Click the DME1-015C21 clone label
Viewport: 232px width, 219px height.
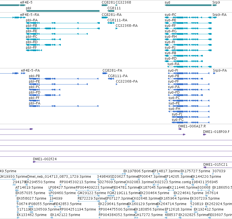click(215, 165)
